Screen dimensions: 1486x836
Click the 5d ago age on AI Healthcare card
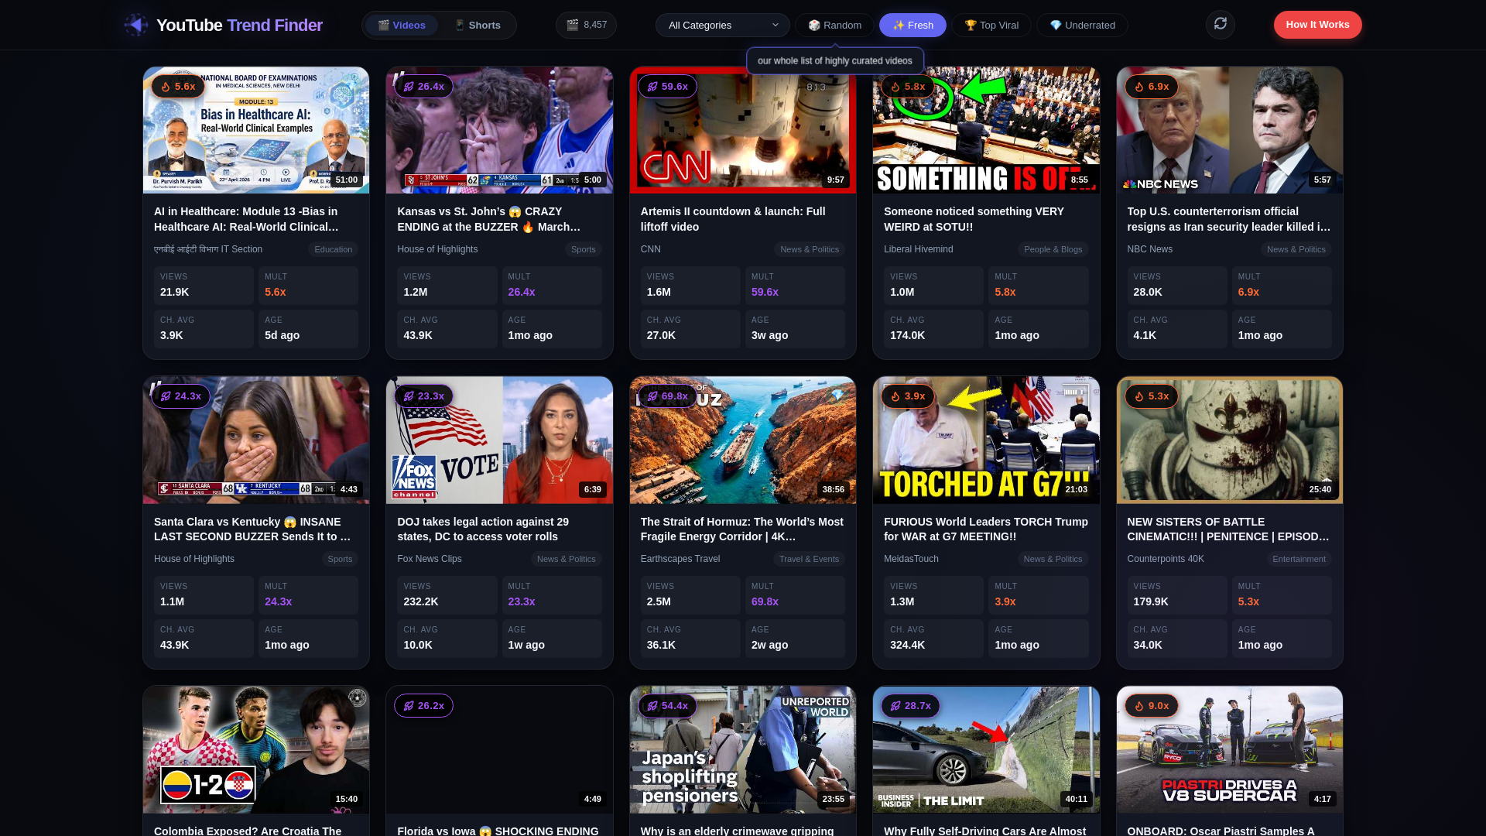308,329
